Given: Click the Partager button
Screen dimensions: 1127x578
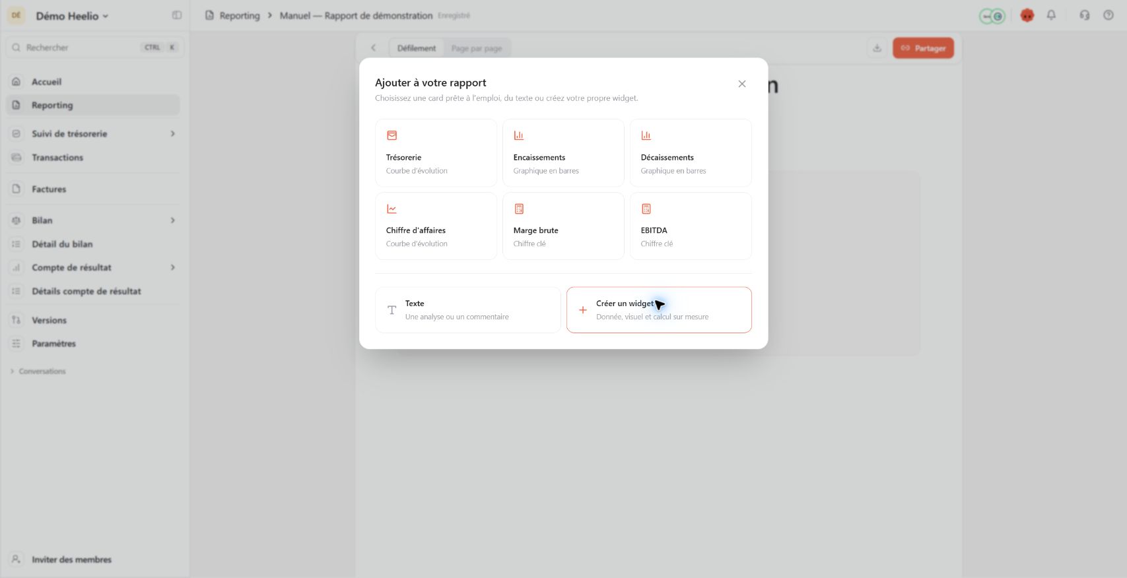Looking at the screenshot, I should pyautogui.click(x=923, y=48).
